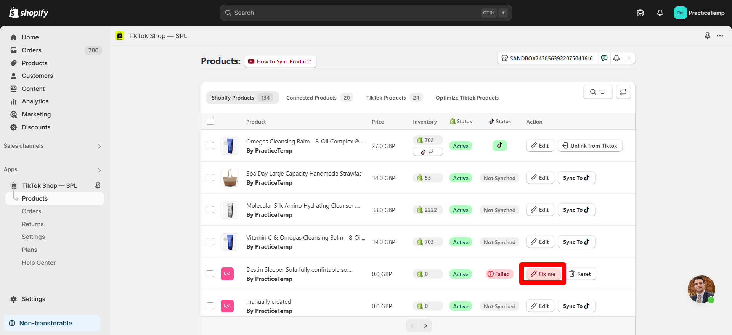
Task: Switch to Connected Products tab
Action: click(319, 98)
